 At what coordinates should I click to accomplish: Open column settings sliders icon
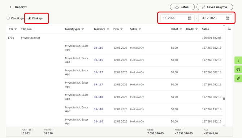pyautogui.click(x=229, y=29)
